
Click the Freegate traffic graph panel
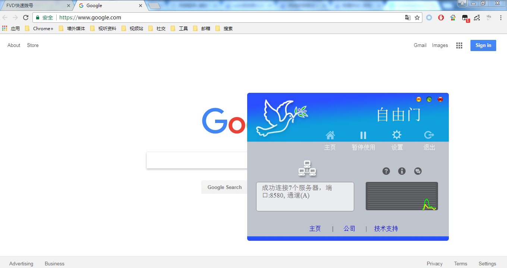[402, 196]
